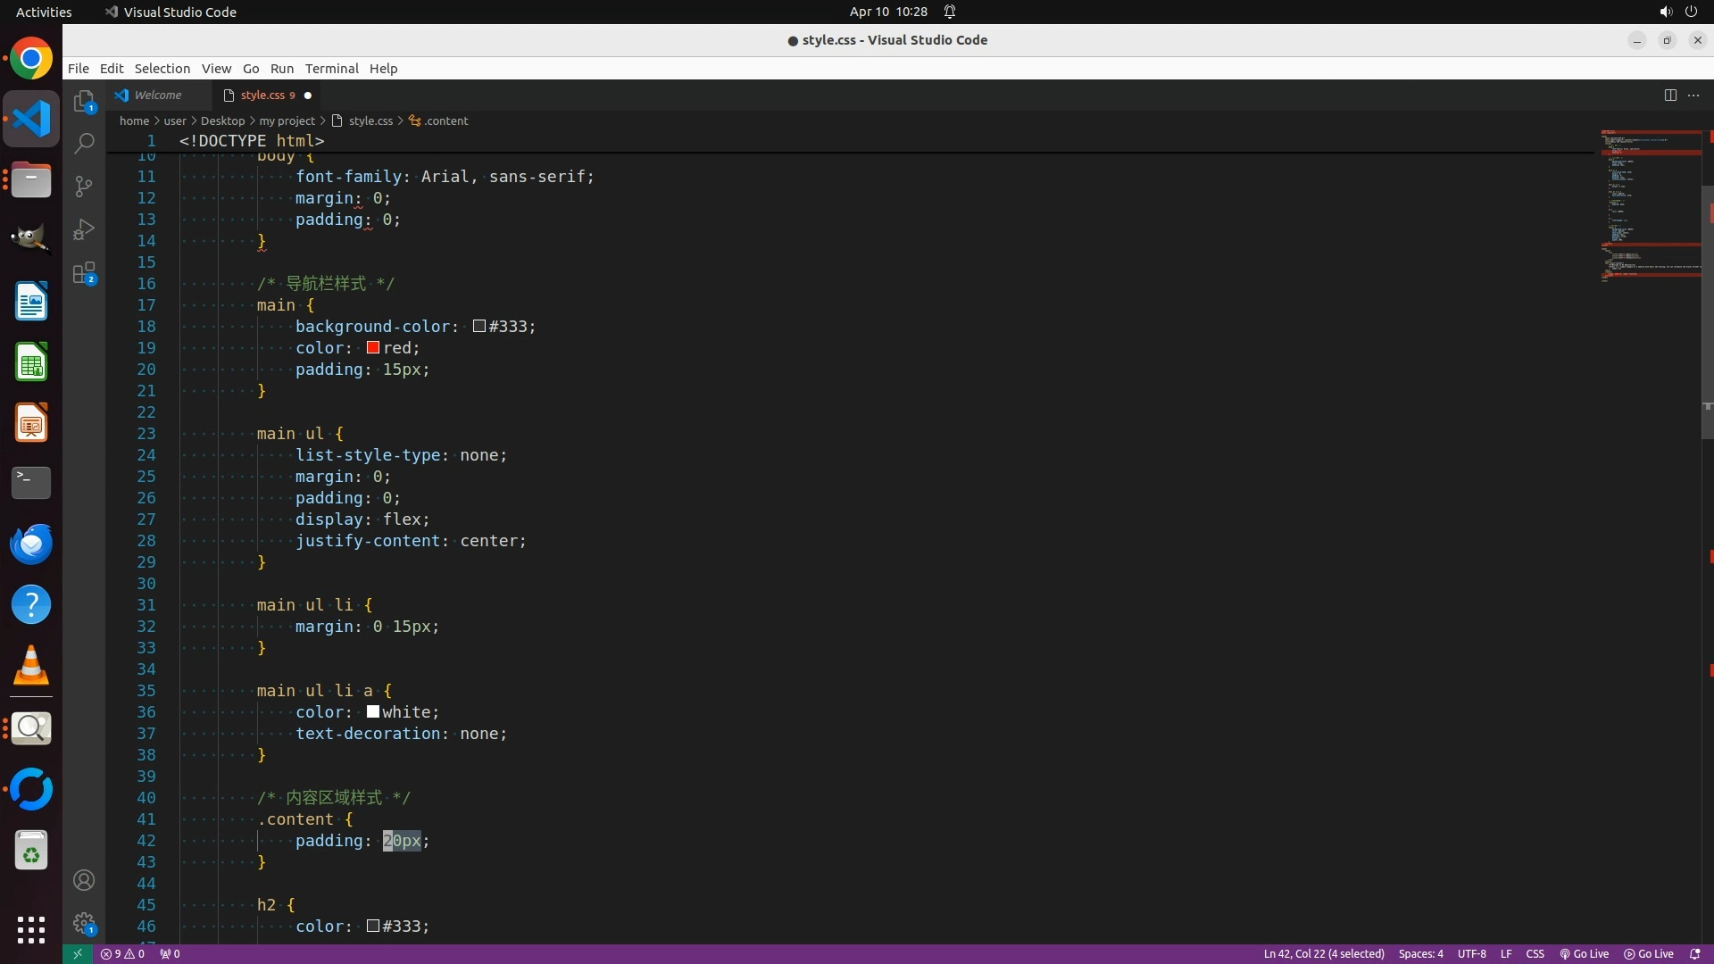Click the 'my project' breadcrumb
1714x964 pixels.
coord(287,121)
